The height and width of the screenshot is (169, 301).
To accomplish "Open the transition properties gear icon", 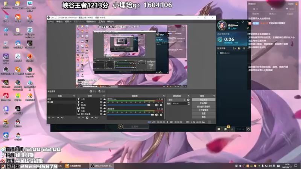I will 188,100.
